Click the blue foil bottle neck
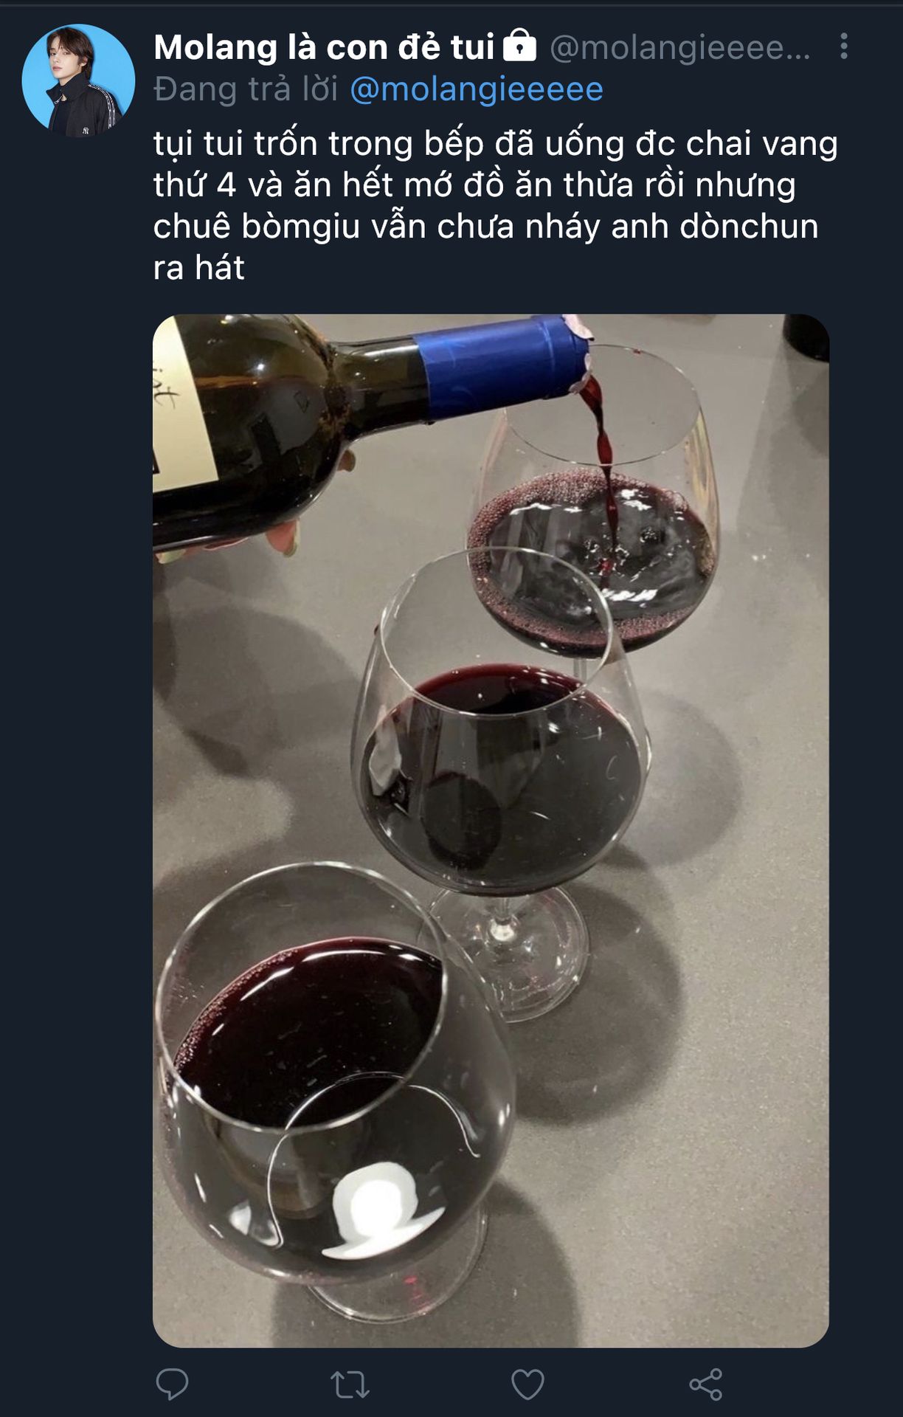 pos(502,365)
